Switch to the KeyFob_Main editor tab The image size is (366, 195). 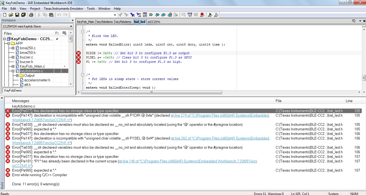click(86, 22)
